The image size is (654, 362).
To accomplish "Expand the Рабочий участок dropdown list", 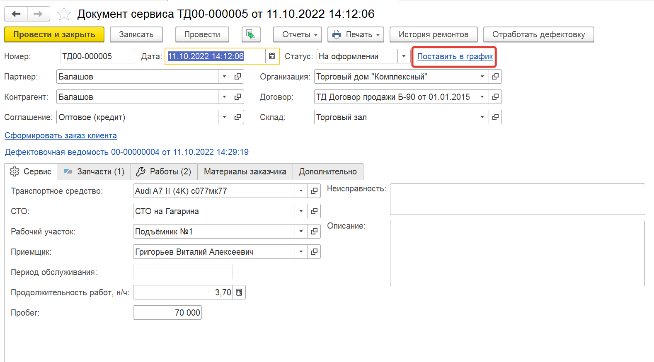I will (301, 232).
